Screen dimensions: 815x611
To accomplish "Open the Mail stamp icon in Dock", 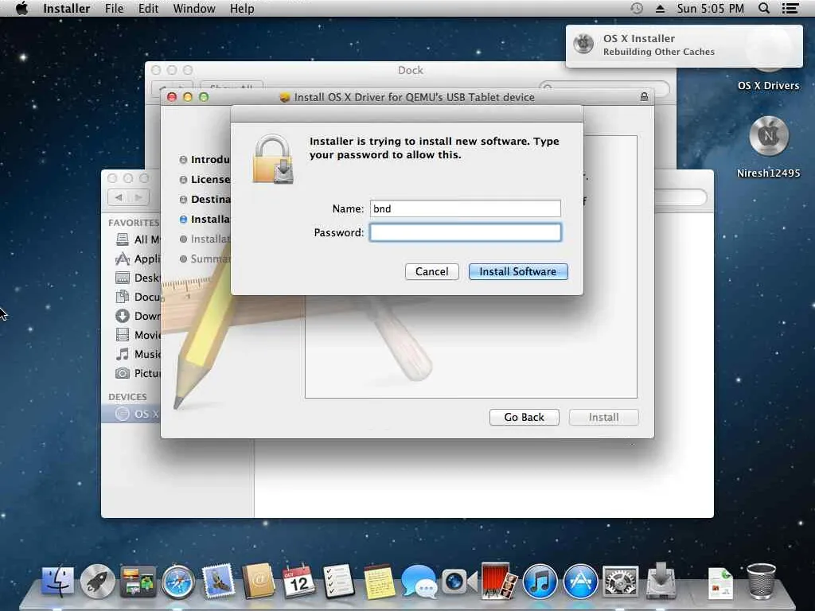I will coord(218,580).
